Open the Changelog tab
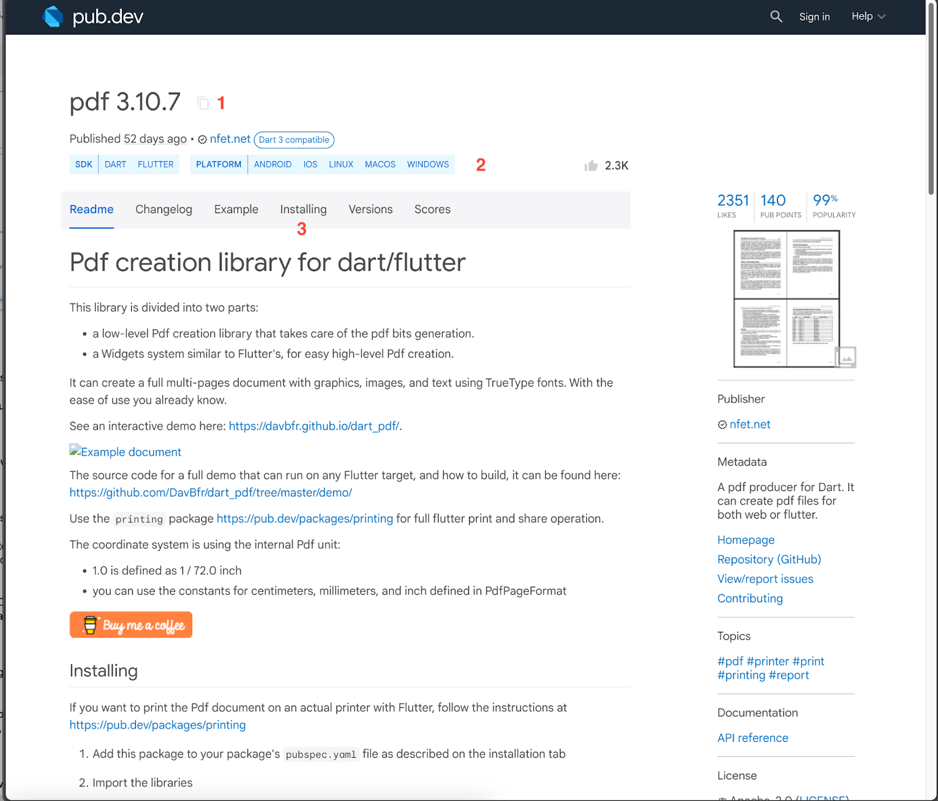Viewport: 938px width, 801px height. 164,209
